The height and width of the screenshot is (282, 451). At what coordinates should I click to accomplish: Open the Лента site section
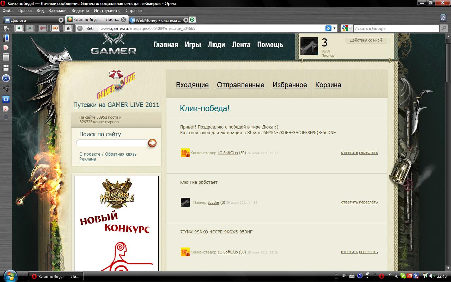coord(241,45)
